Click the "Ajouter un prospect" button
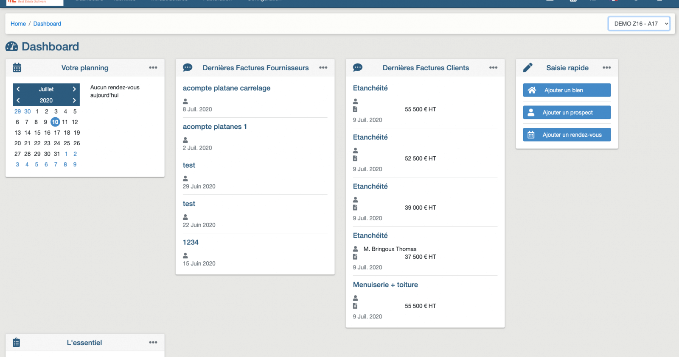Image resolution: width=679 pixels, height=357 pixels. (x=567, y=113)
